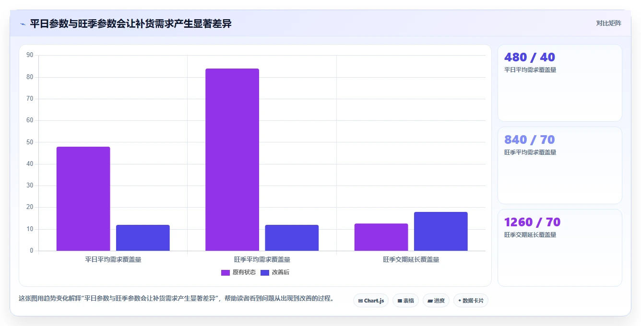Click the purple 旺季交期延长覆盖量 bar
The image size is (641, 326).
(x=381, y=237)
